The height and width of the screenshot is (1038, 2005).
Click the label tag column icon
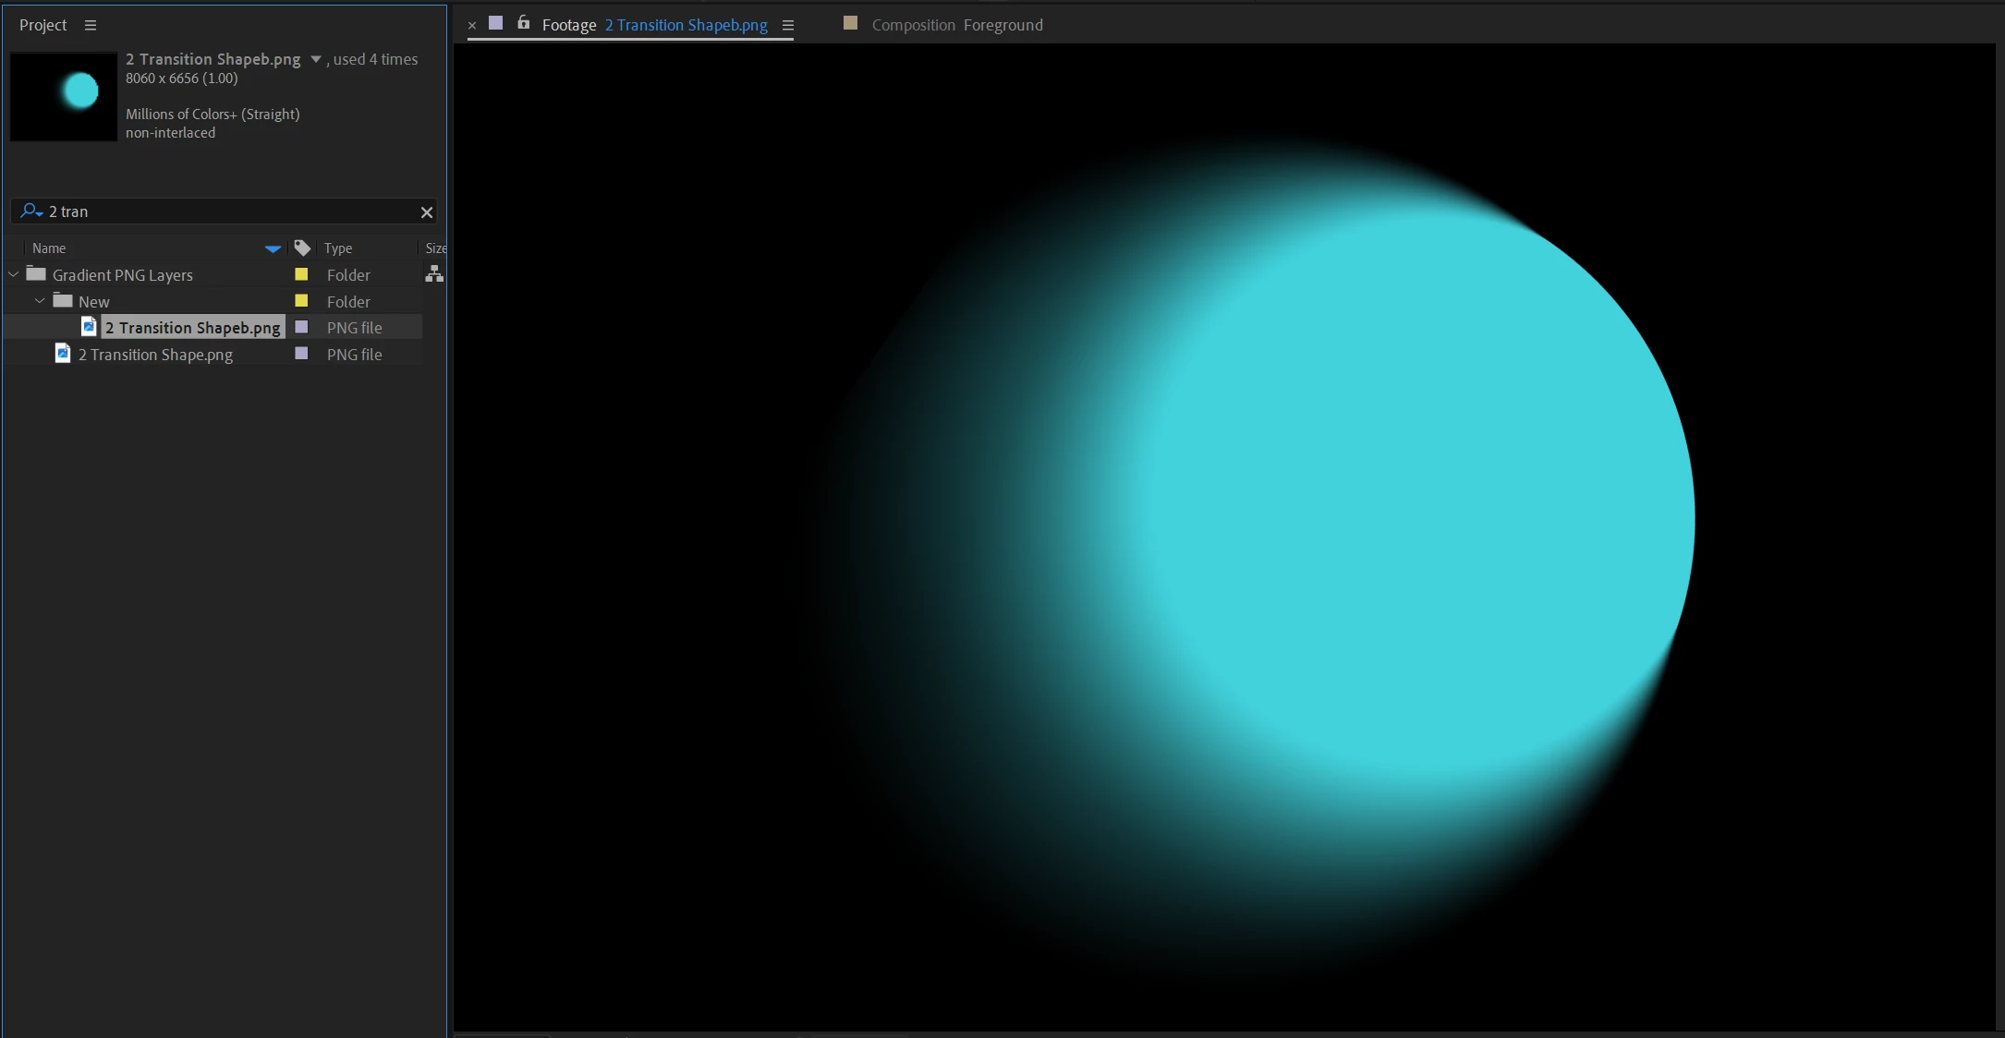pyautogui.click(x=302, y=247)
